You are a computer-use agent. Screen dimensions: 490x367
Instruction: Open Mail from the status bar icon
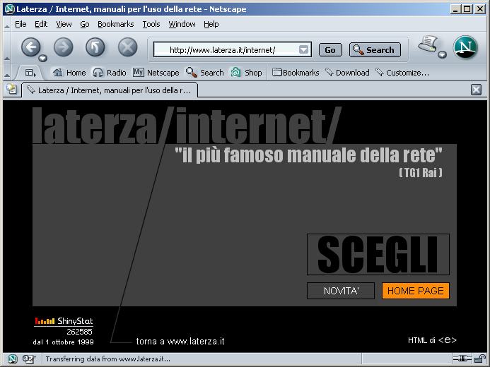29,359
